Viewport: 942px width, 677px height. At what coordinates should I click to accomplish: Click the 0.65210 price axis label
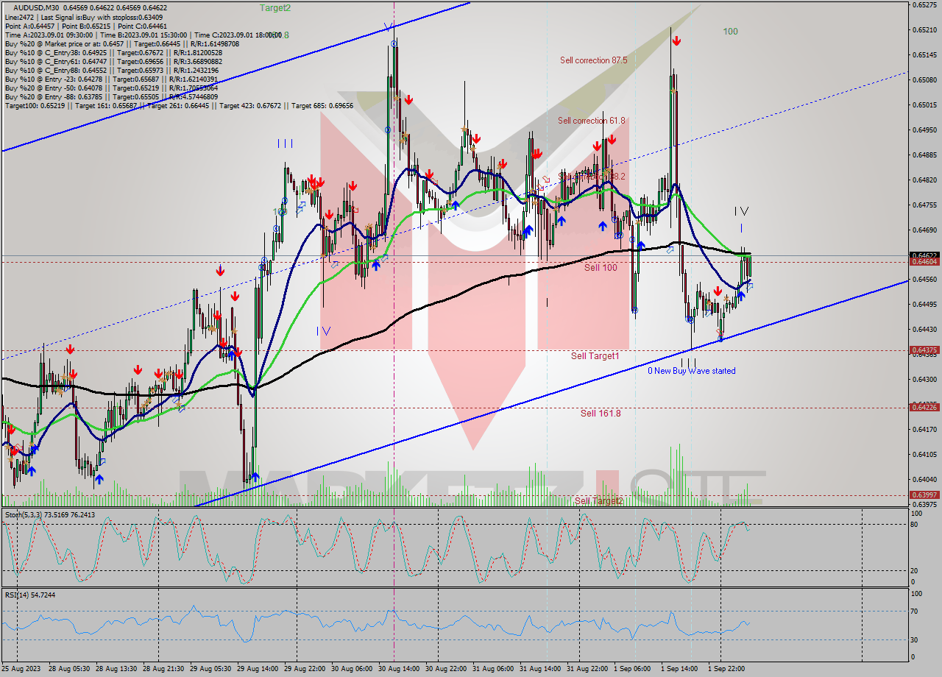[924, 30]
